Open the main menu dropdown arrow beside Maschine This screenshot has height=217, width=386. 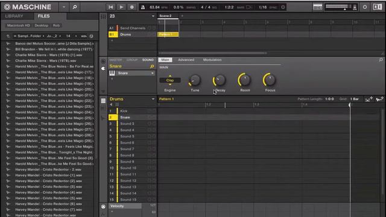64,7
